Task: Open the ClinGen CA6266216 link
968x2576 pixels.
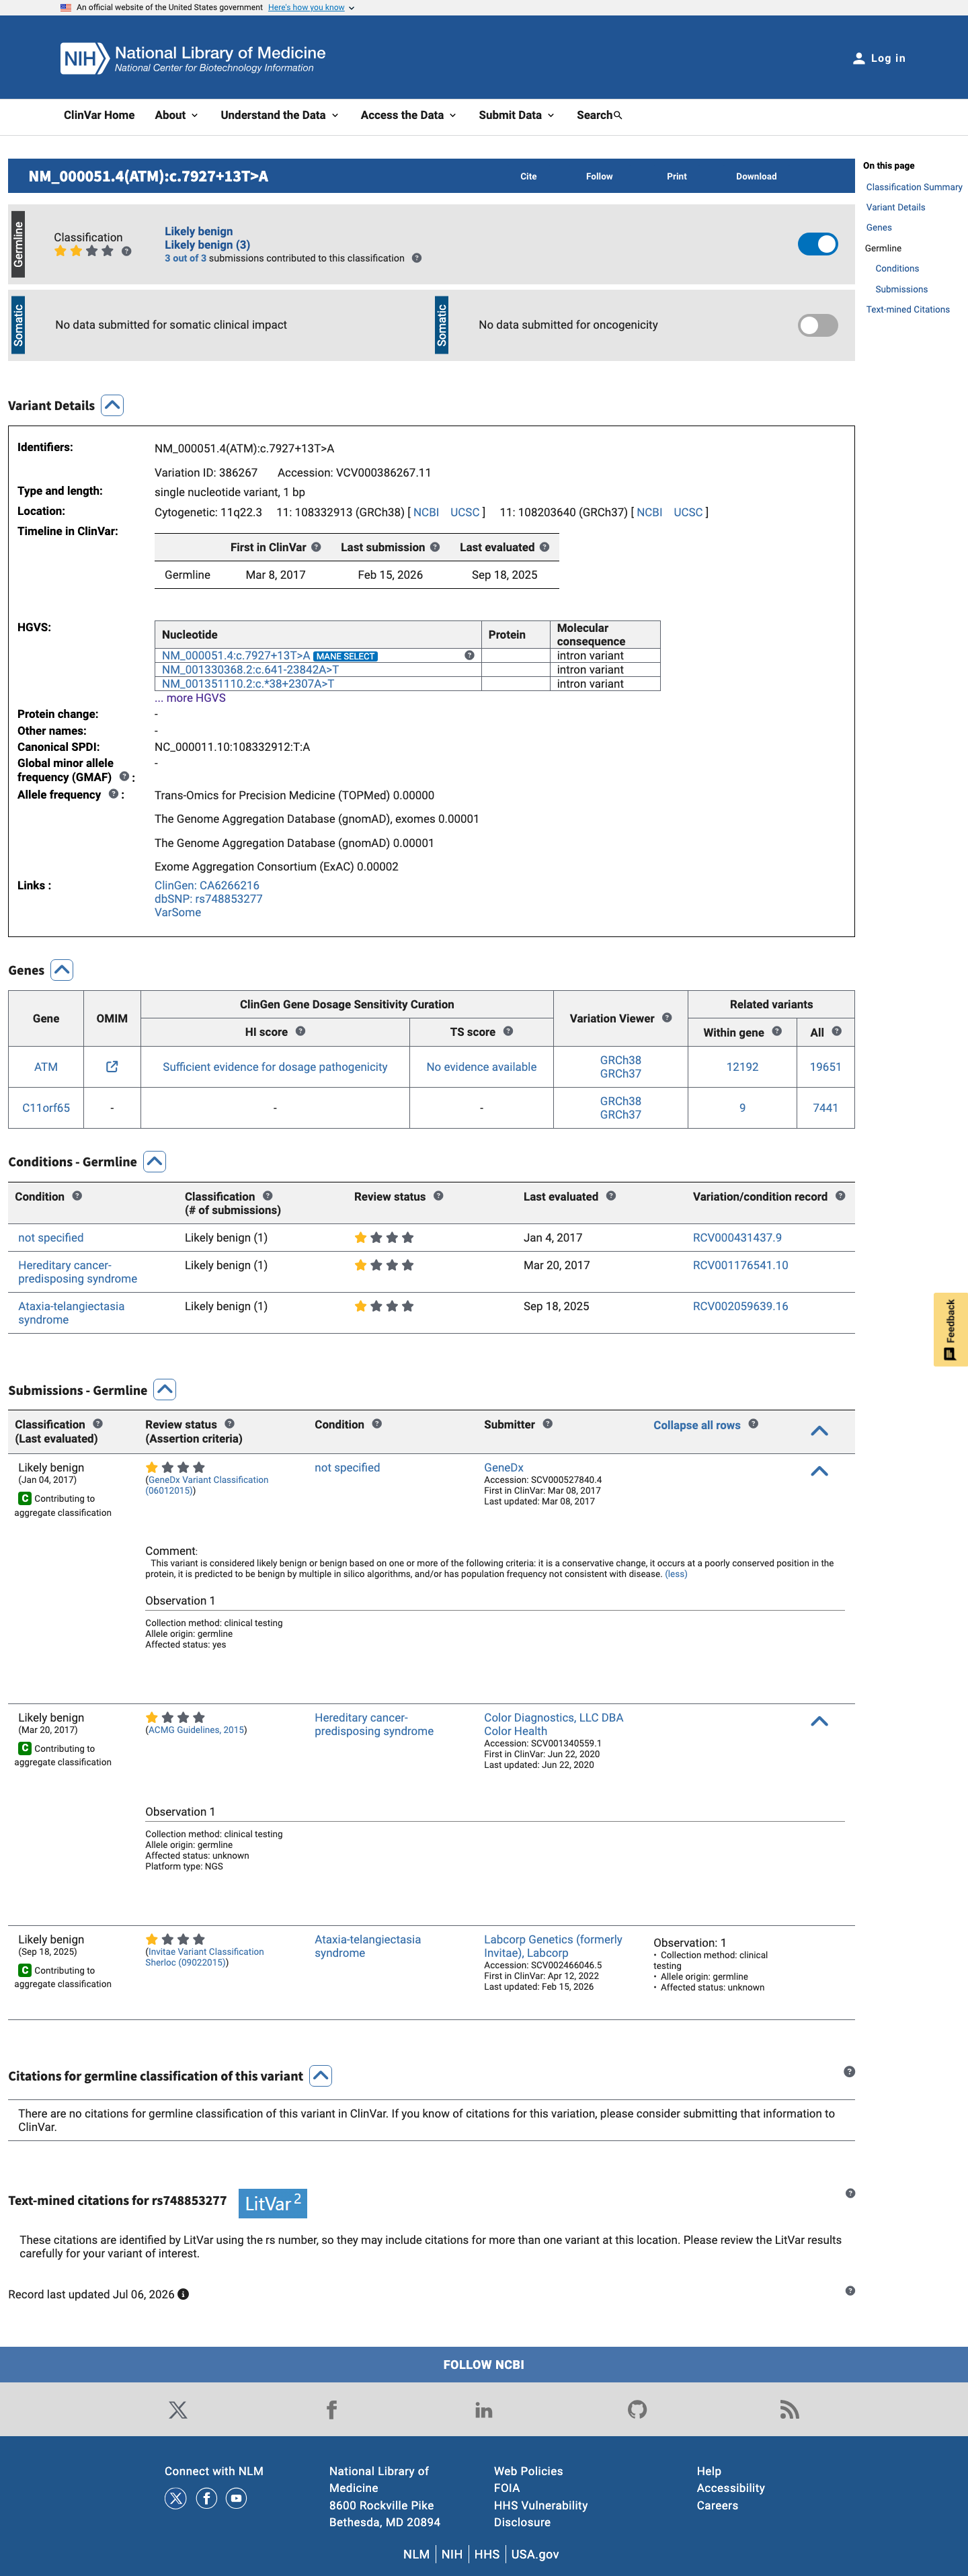Action: [x=207, y=885]
